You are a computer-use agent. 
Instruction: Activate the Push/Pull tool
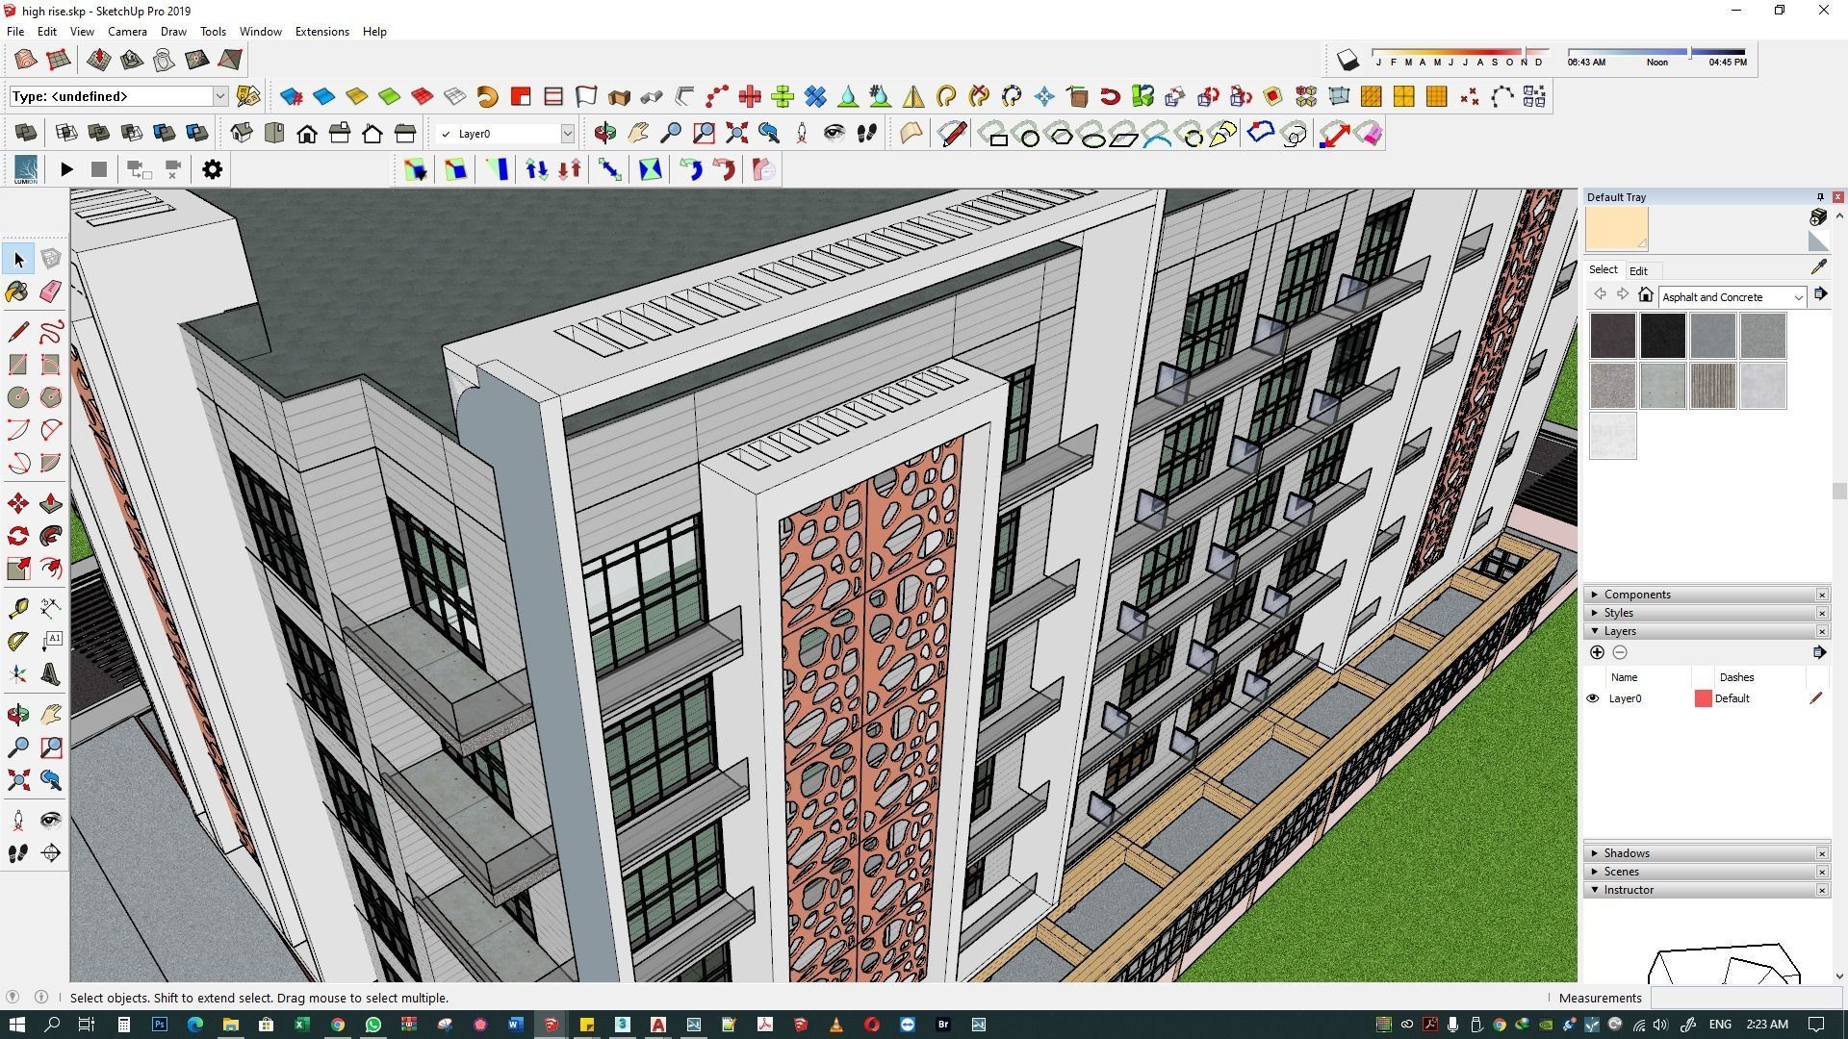click(51, 503)
